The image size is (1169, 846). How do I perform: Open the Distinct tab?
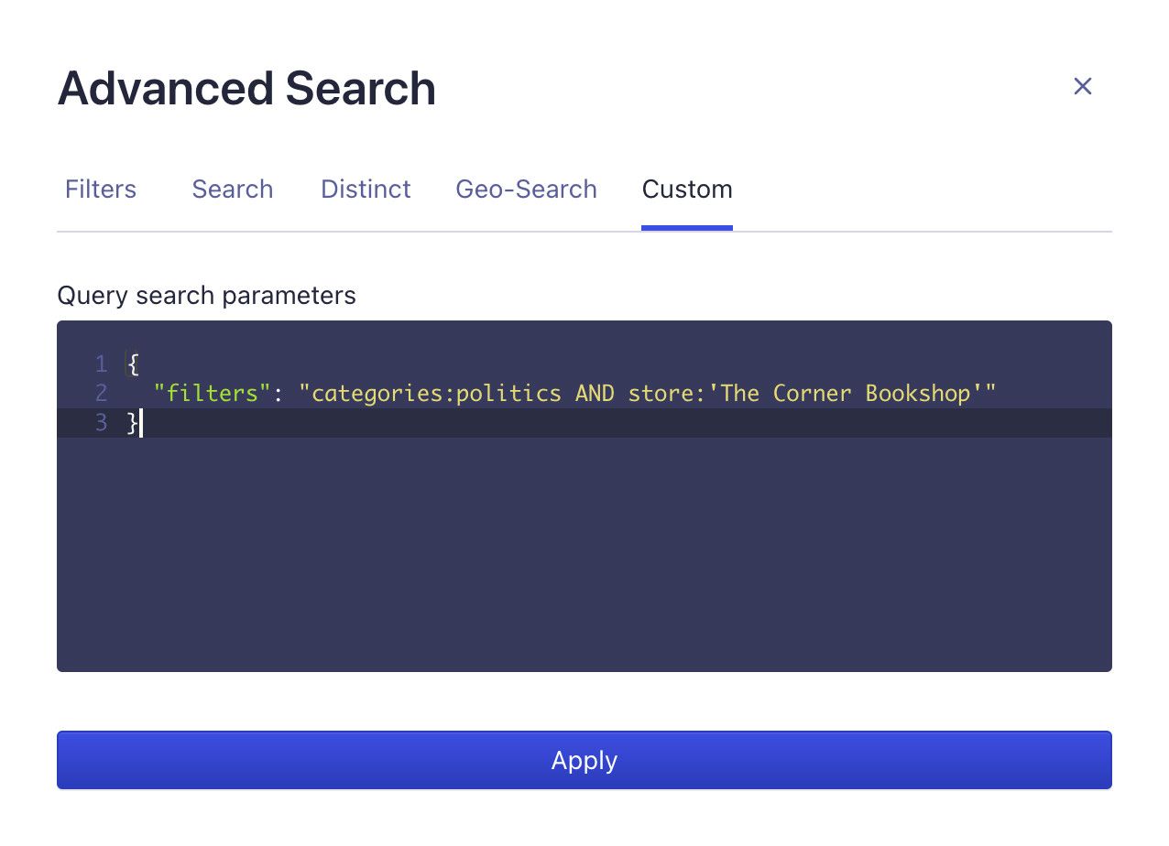tap(366, 190)
